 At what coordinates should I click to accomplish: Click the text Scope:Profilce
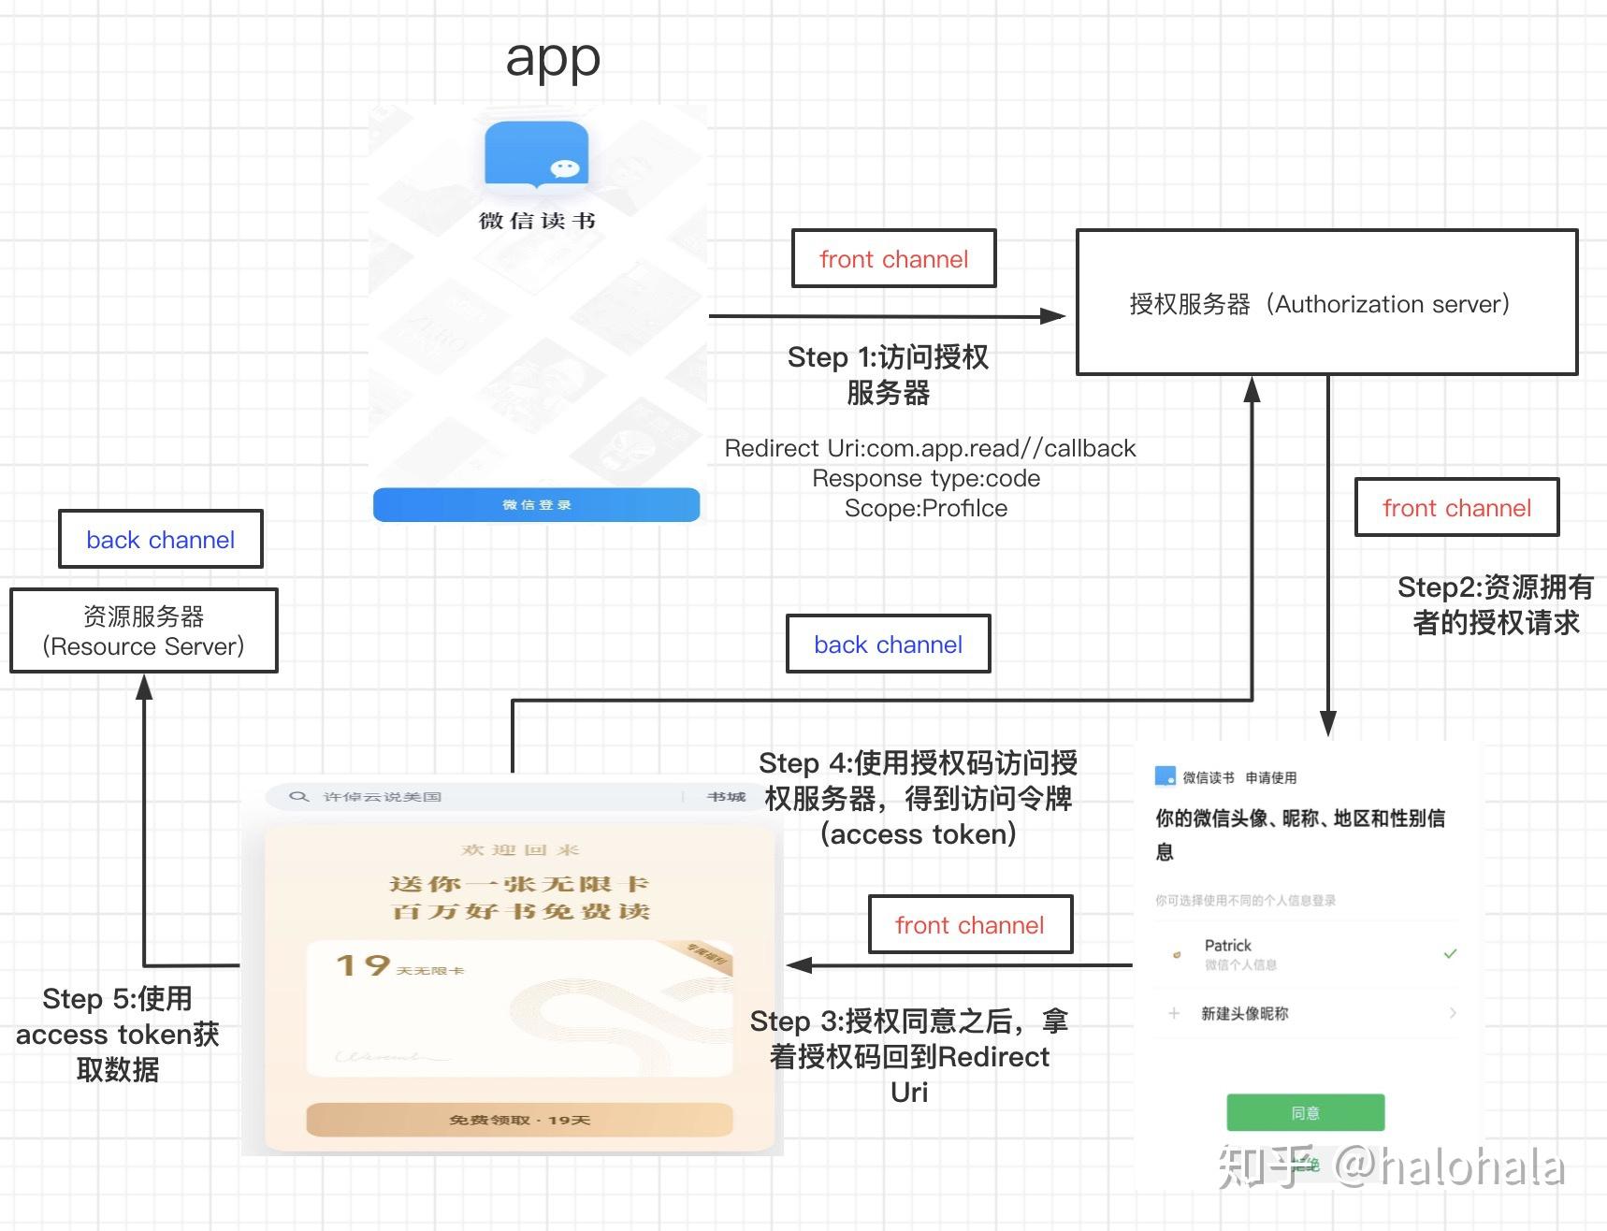coord(926,508)
